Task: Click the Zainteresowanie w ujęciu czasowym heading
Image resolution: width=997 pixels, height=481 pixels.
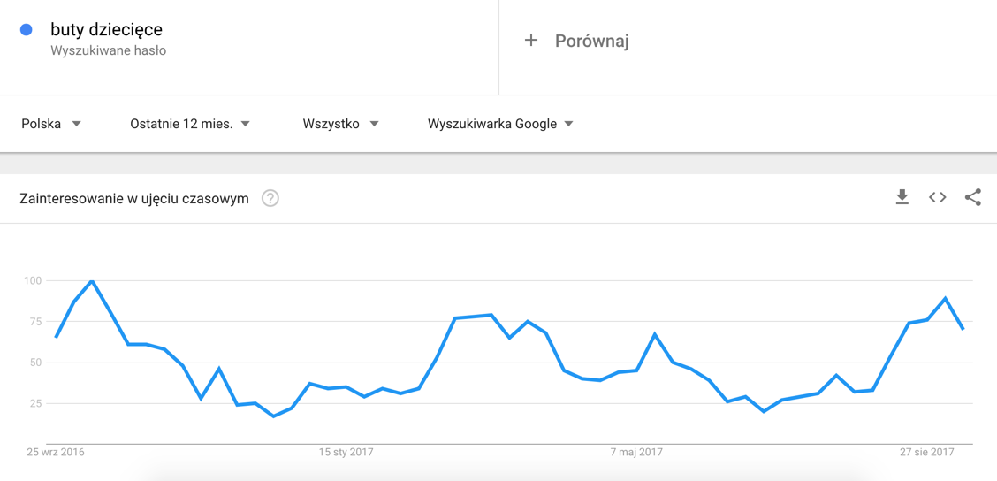Action: [134, 199]
